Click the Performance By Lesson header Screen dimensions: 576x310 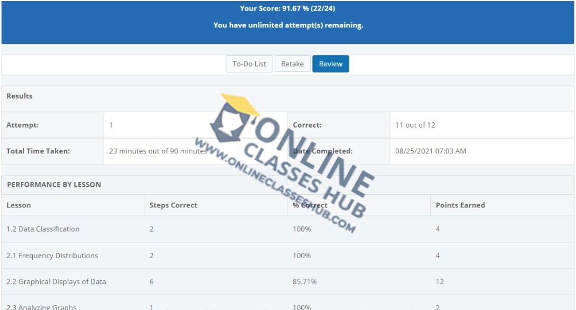point(54,185)
